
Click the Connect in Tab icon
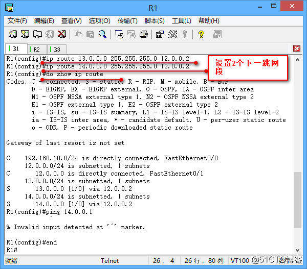[x=37, y=34]
